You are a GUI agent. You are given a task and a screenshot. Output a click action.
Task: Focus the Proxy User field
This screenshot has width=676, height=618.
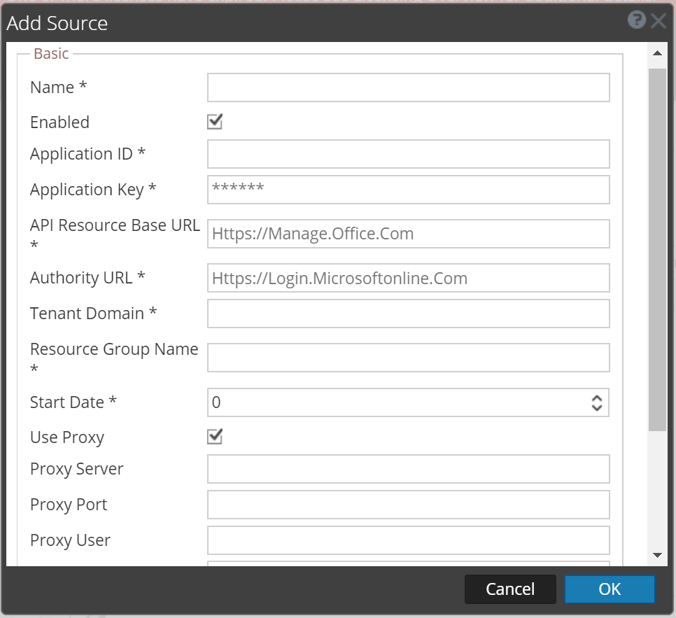point(408,540)
